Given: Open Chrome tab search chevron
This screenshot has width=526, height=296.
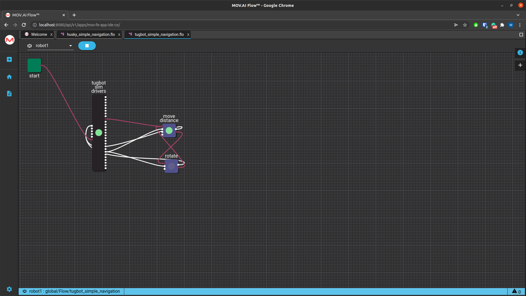Looking at the screenshot, I should [x=518, y=15].
